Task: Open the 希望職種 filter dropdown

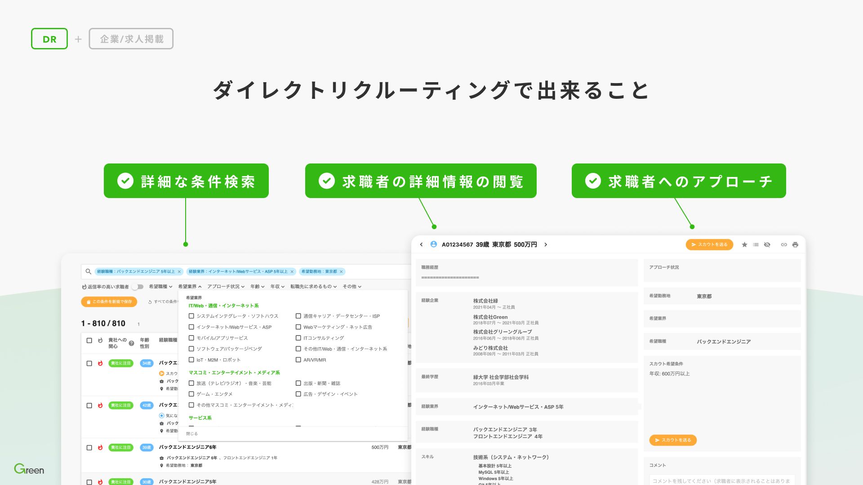Action: tap(160, 287)
